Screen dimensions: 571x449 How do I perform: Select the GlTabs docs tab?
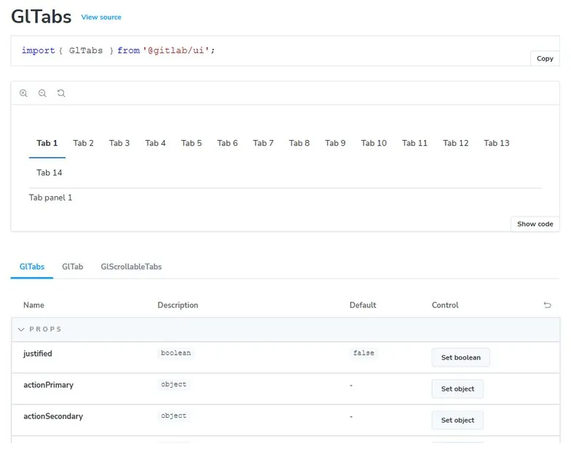pos(32,267)
